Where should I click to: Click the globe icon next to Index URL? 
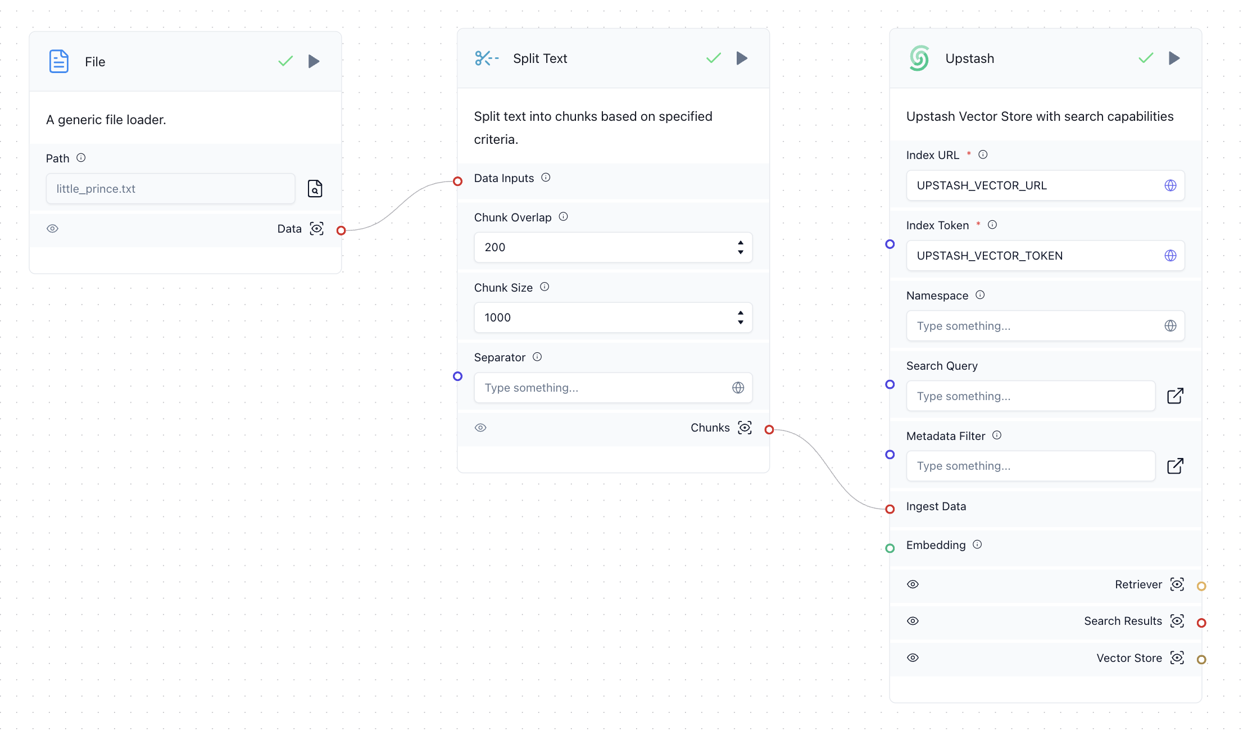pyautogui.click(x=1171, y=185)
